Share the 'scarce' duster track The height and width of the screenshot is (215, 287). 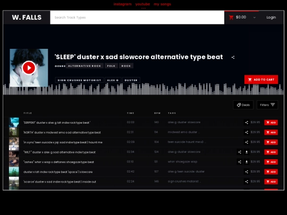[247, 182]
